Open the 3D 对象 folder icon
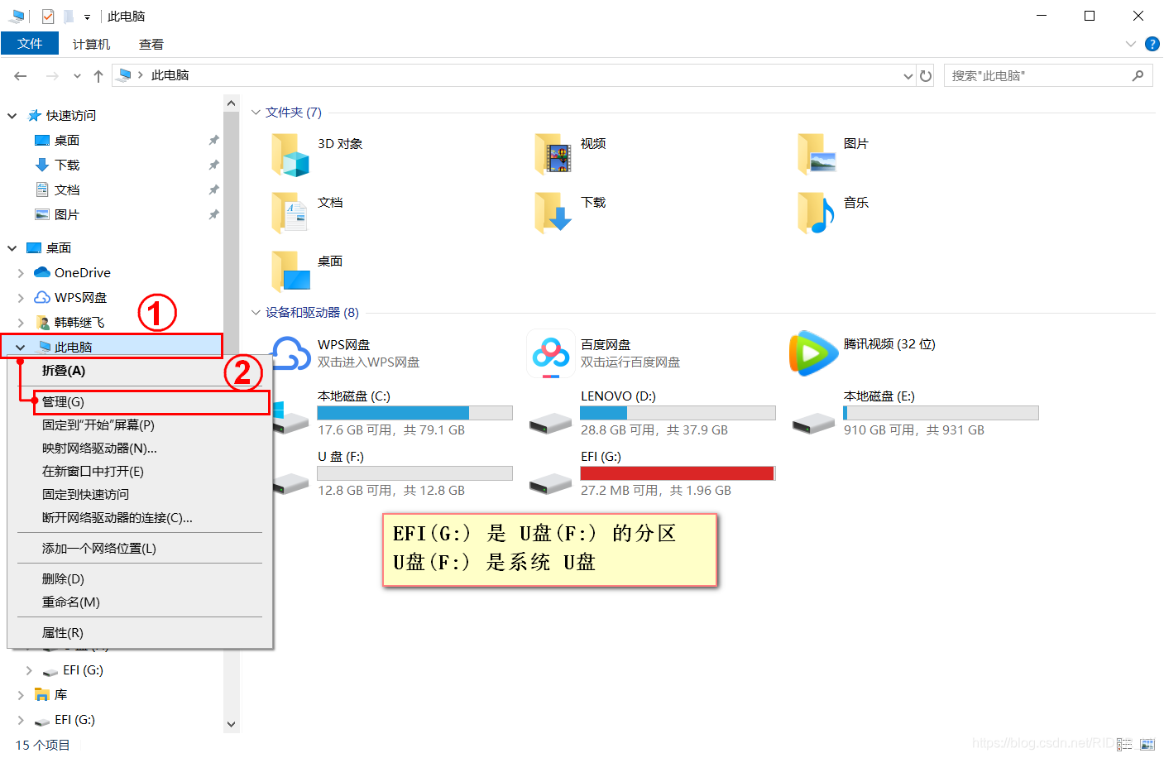1164x758 pixels. tap(290, 155)
